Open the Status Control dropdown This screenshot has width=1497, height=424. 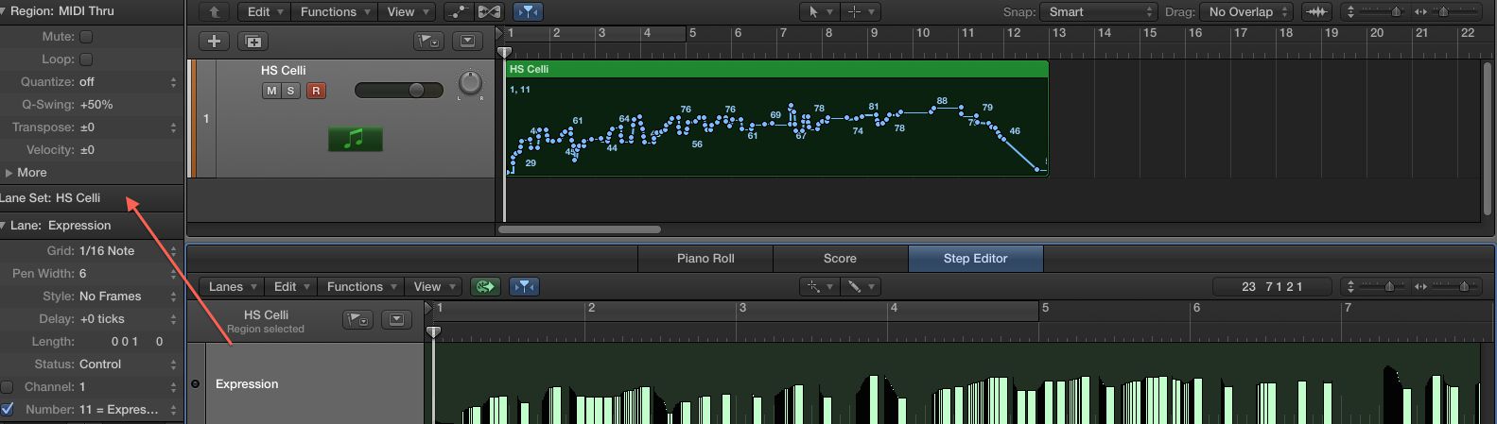pyautogui.click(x=128, y=365)
